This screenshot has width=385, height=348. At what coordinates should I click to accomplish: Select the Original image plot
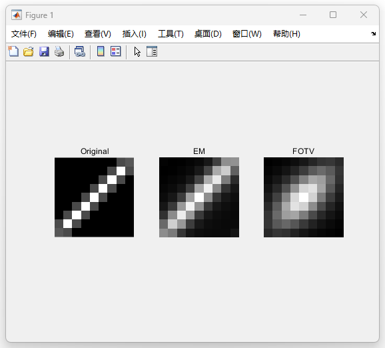coord(95,197)
